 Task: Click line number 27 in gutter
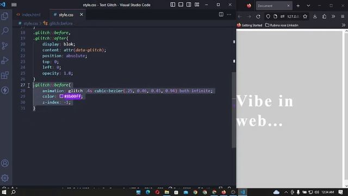tap(23, 85)
